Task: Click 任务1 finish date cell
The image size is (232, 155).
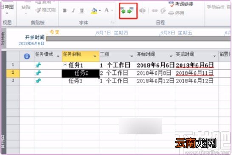Action: pos(197,65)
